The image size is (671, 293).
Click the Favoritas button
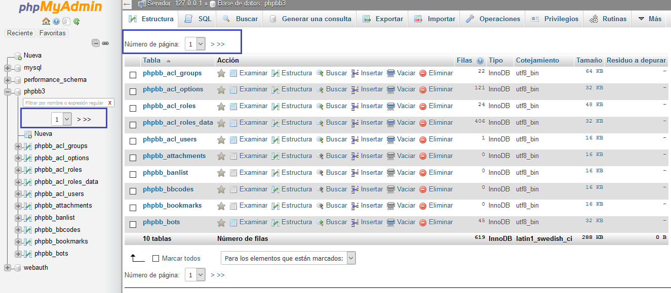point(52,33)
